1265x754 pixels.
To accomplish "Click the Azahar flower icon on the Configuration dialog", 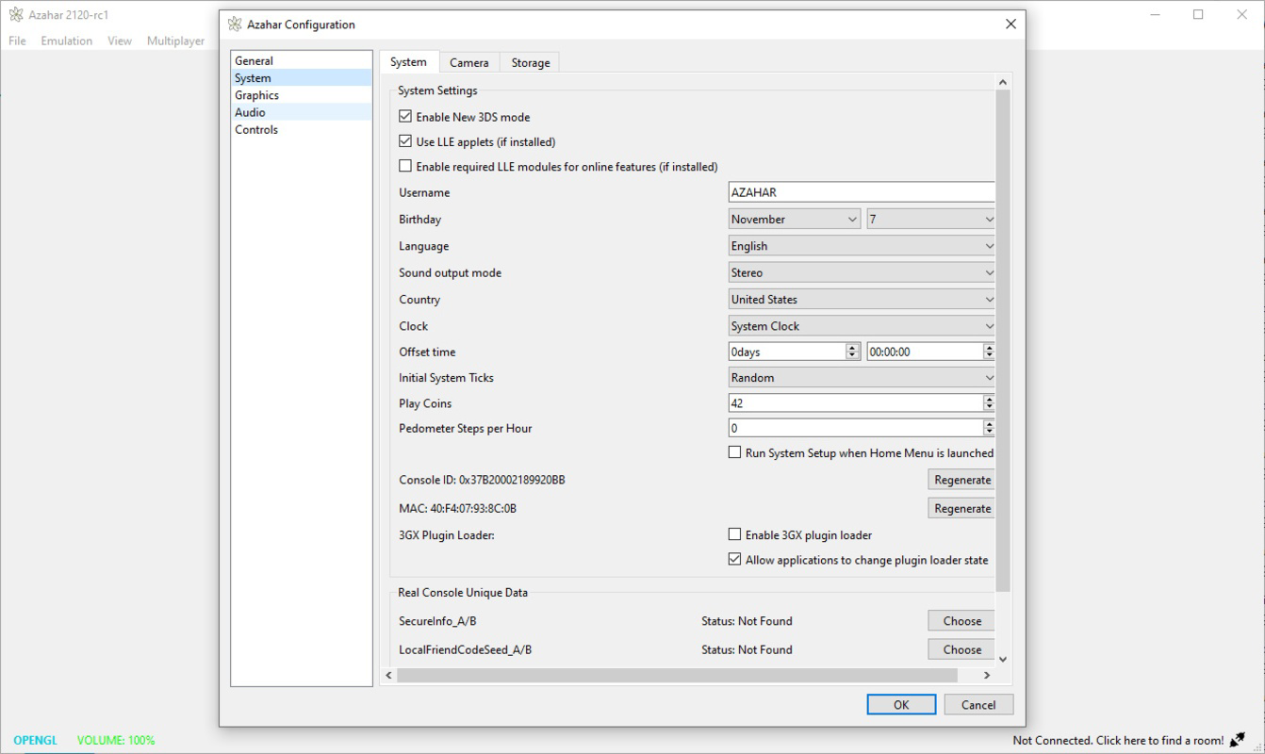I will [x=235, y=24].
